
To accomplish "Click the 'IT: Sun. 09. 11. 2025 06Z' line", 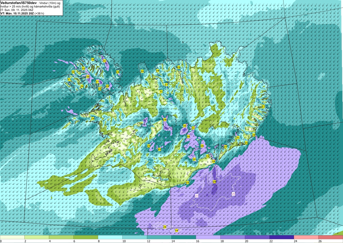I will point(17,10).
